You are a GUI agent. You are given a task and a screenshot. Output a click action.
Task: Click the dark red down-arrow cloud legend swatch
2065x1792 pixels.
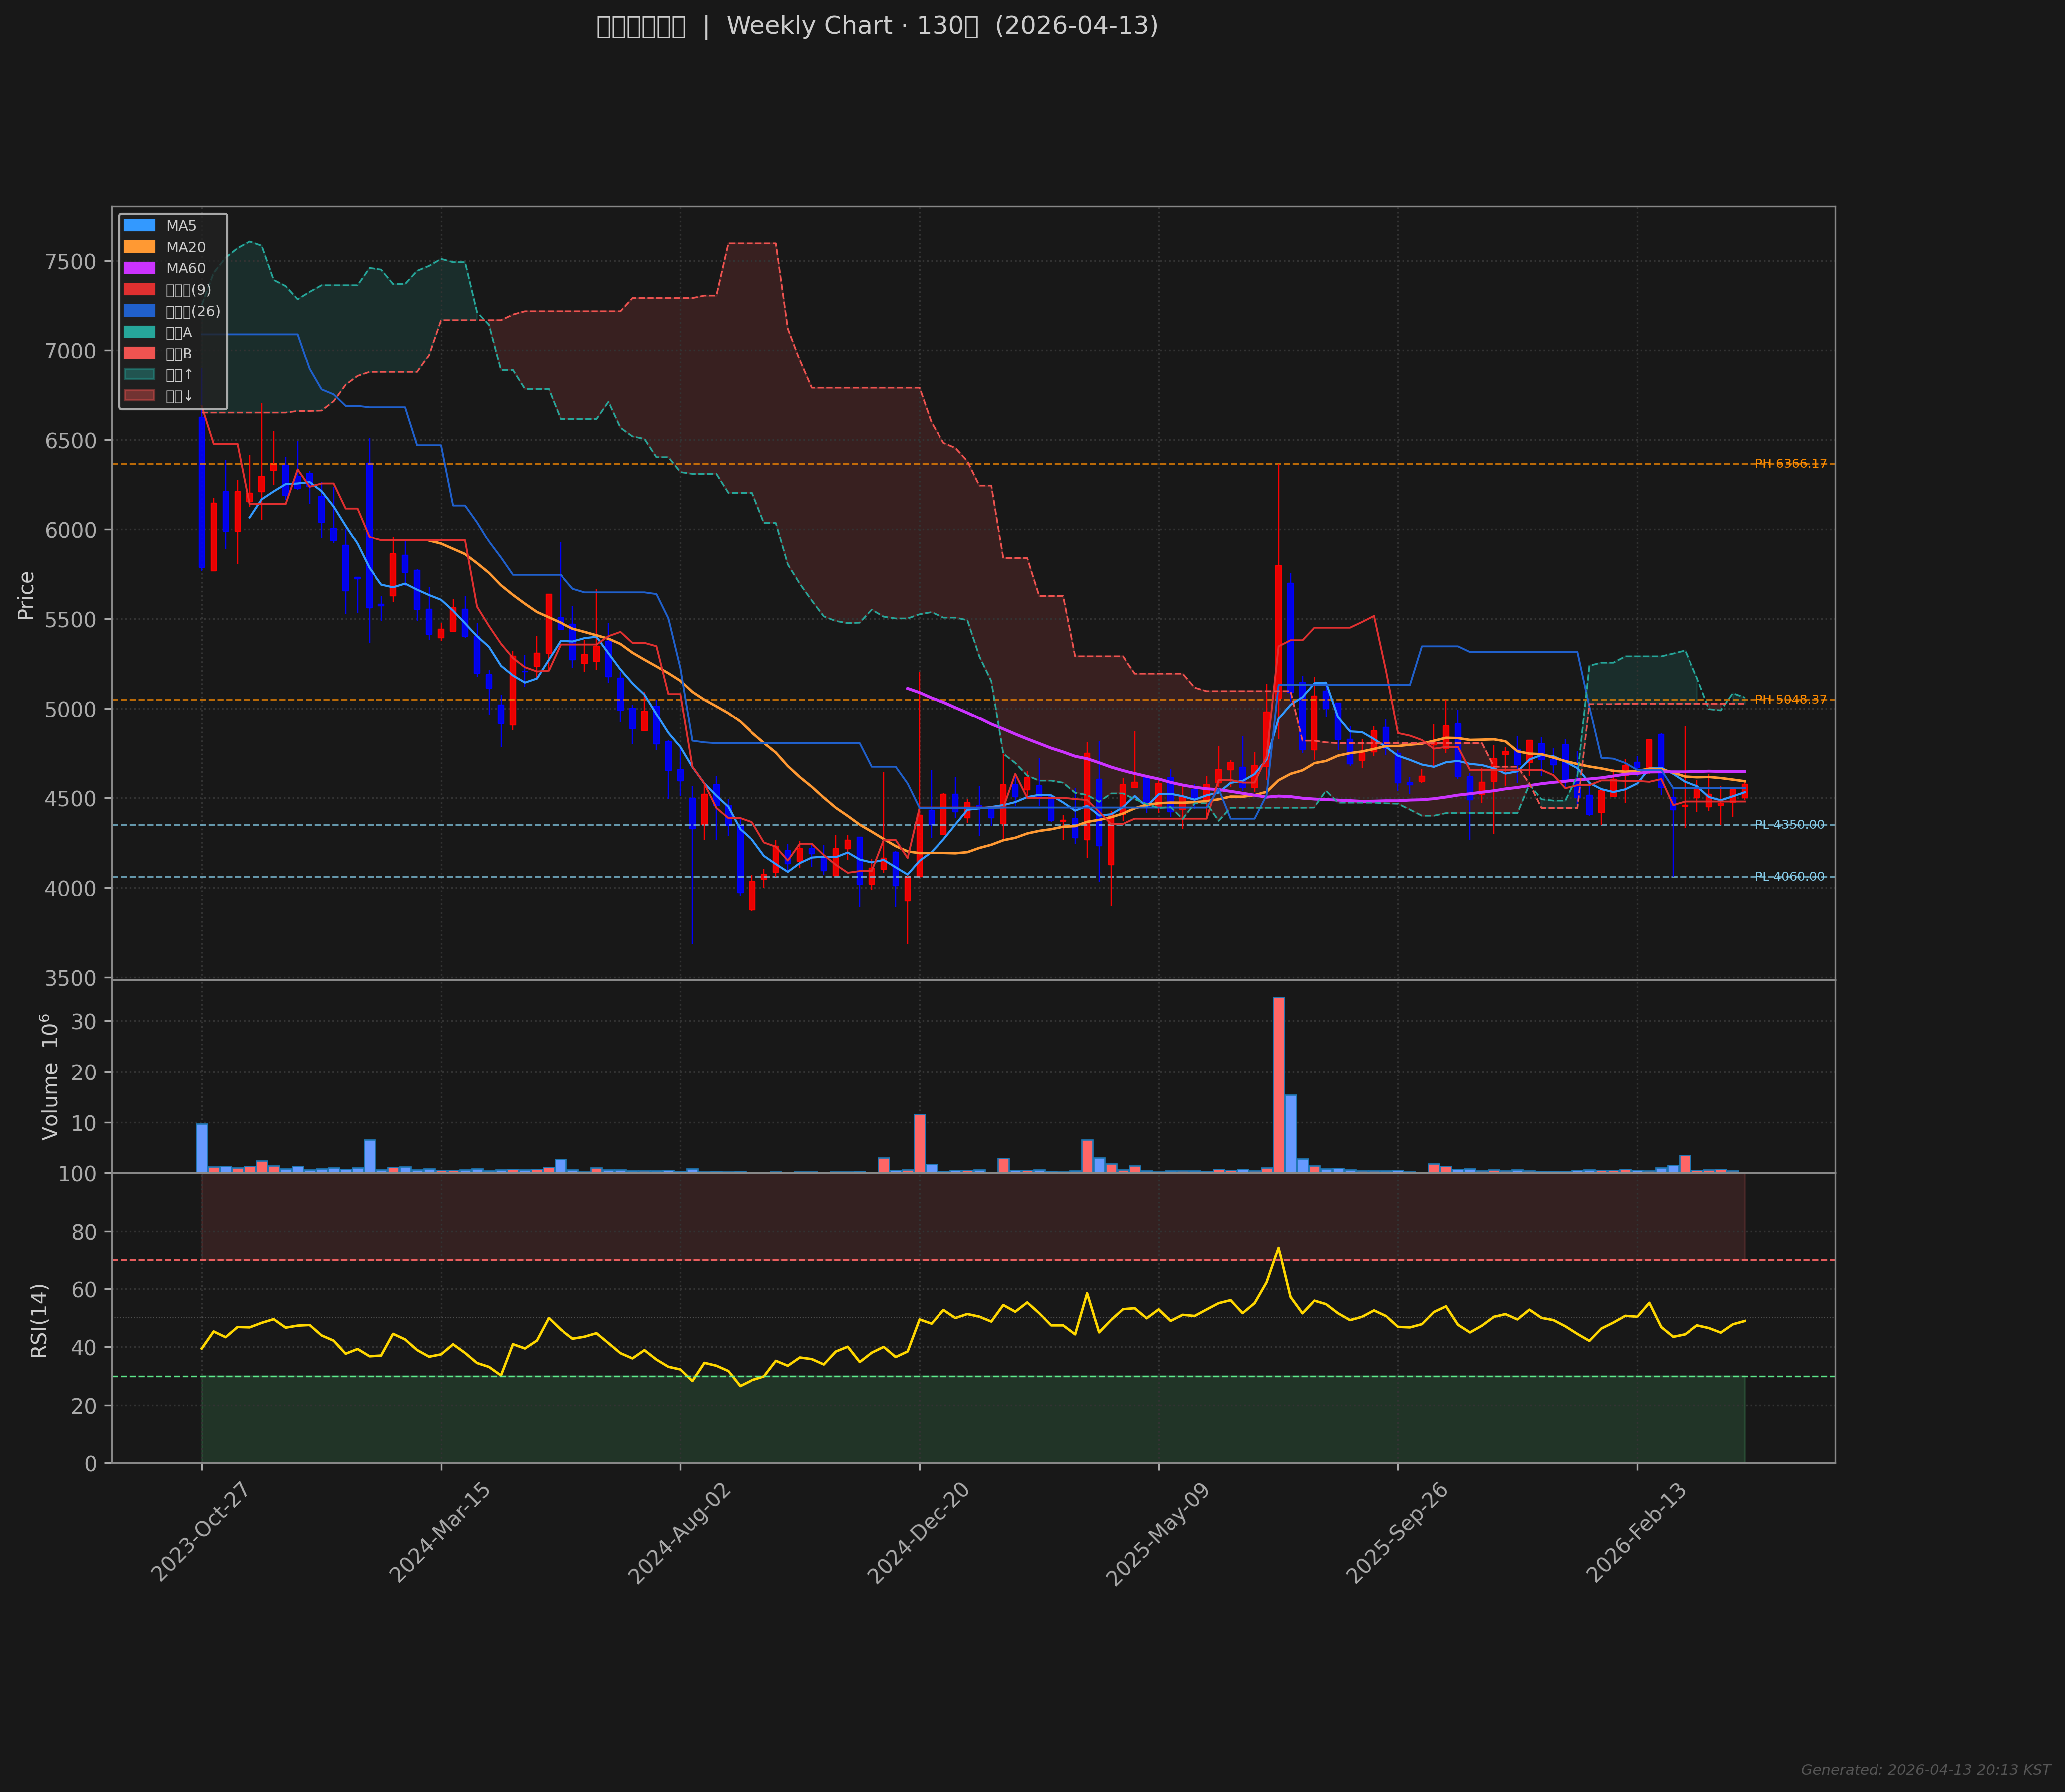tap(139, 396)
